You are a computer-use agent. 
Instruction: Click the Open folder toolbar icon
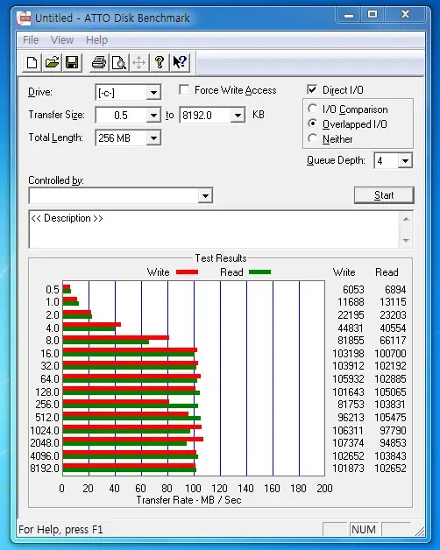[x=52, y=63]
